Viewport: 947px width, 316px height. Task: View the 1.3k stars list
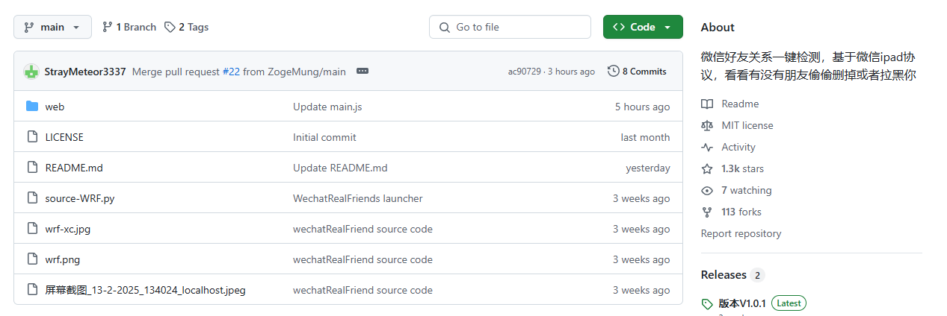click(742, 168)
